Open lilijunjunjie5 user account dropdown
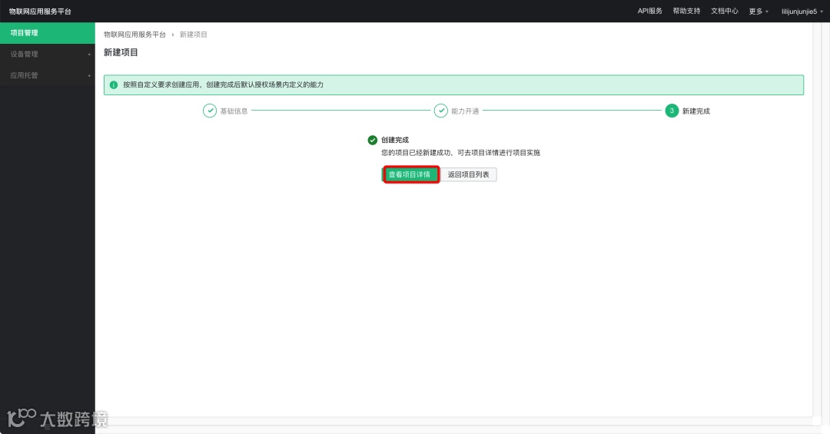The width and height of the screenshot is (830, 434). 802,12
